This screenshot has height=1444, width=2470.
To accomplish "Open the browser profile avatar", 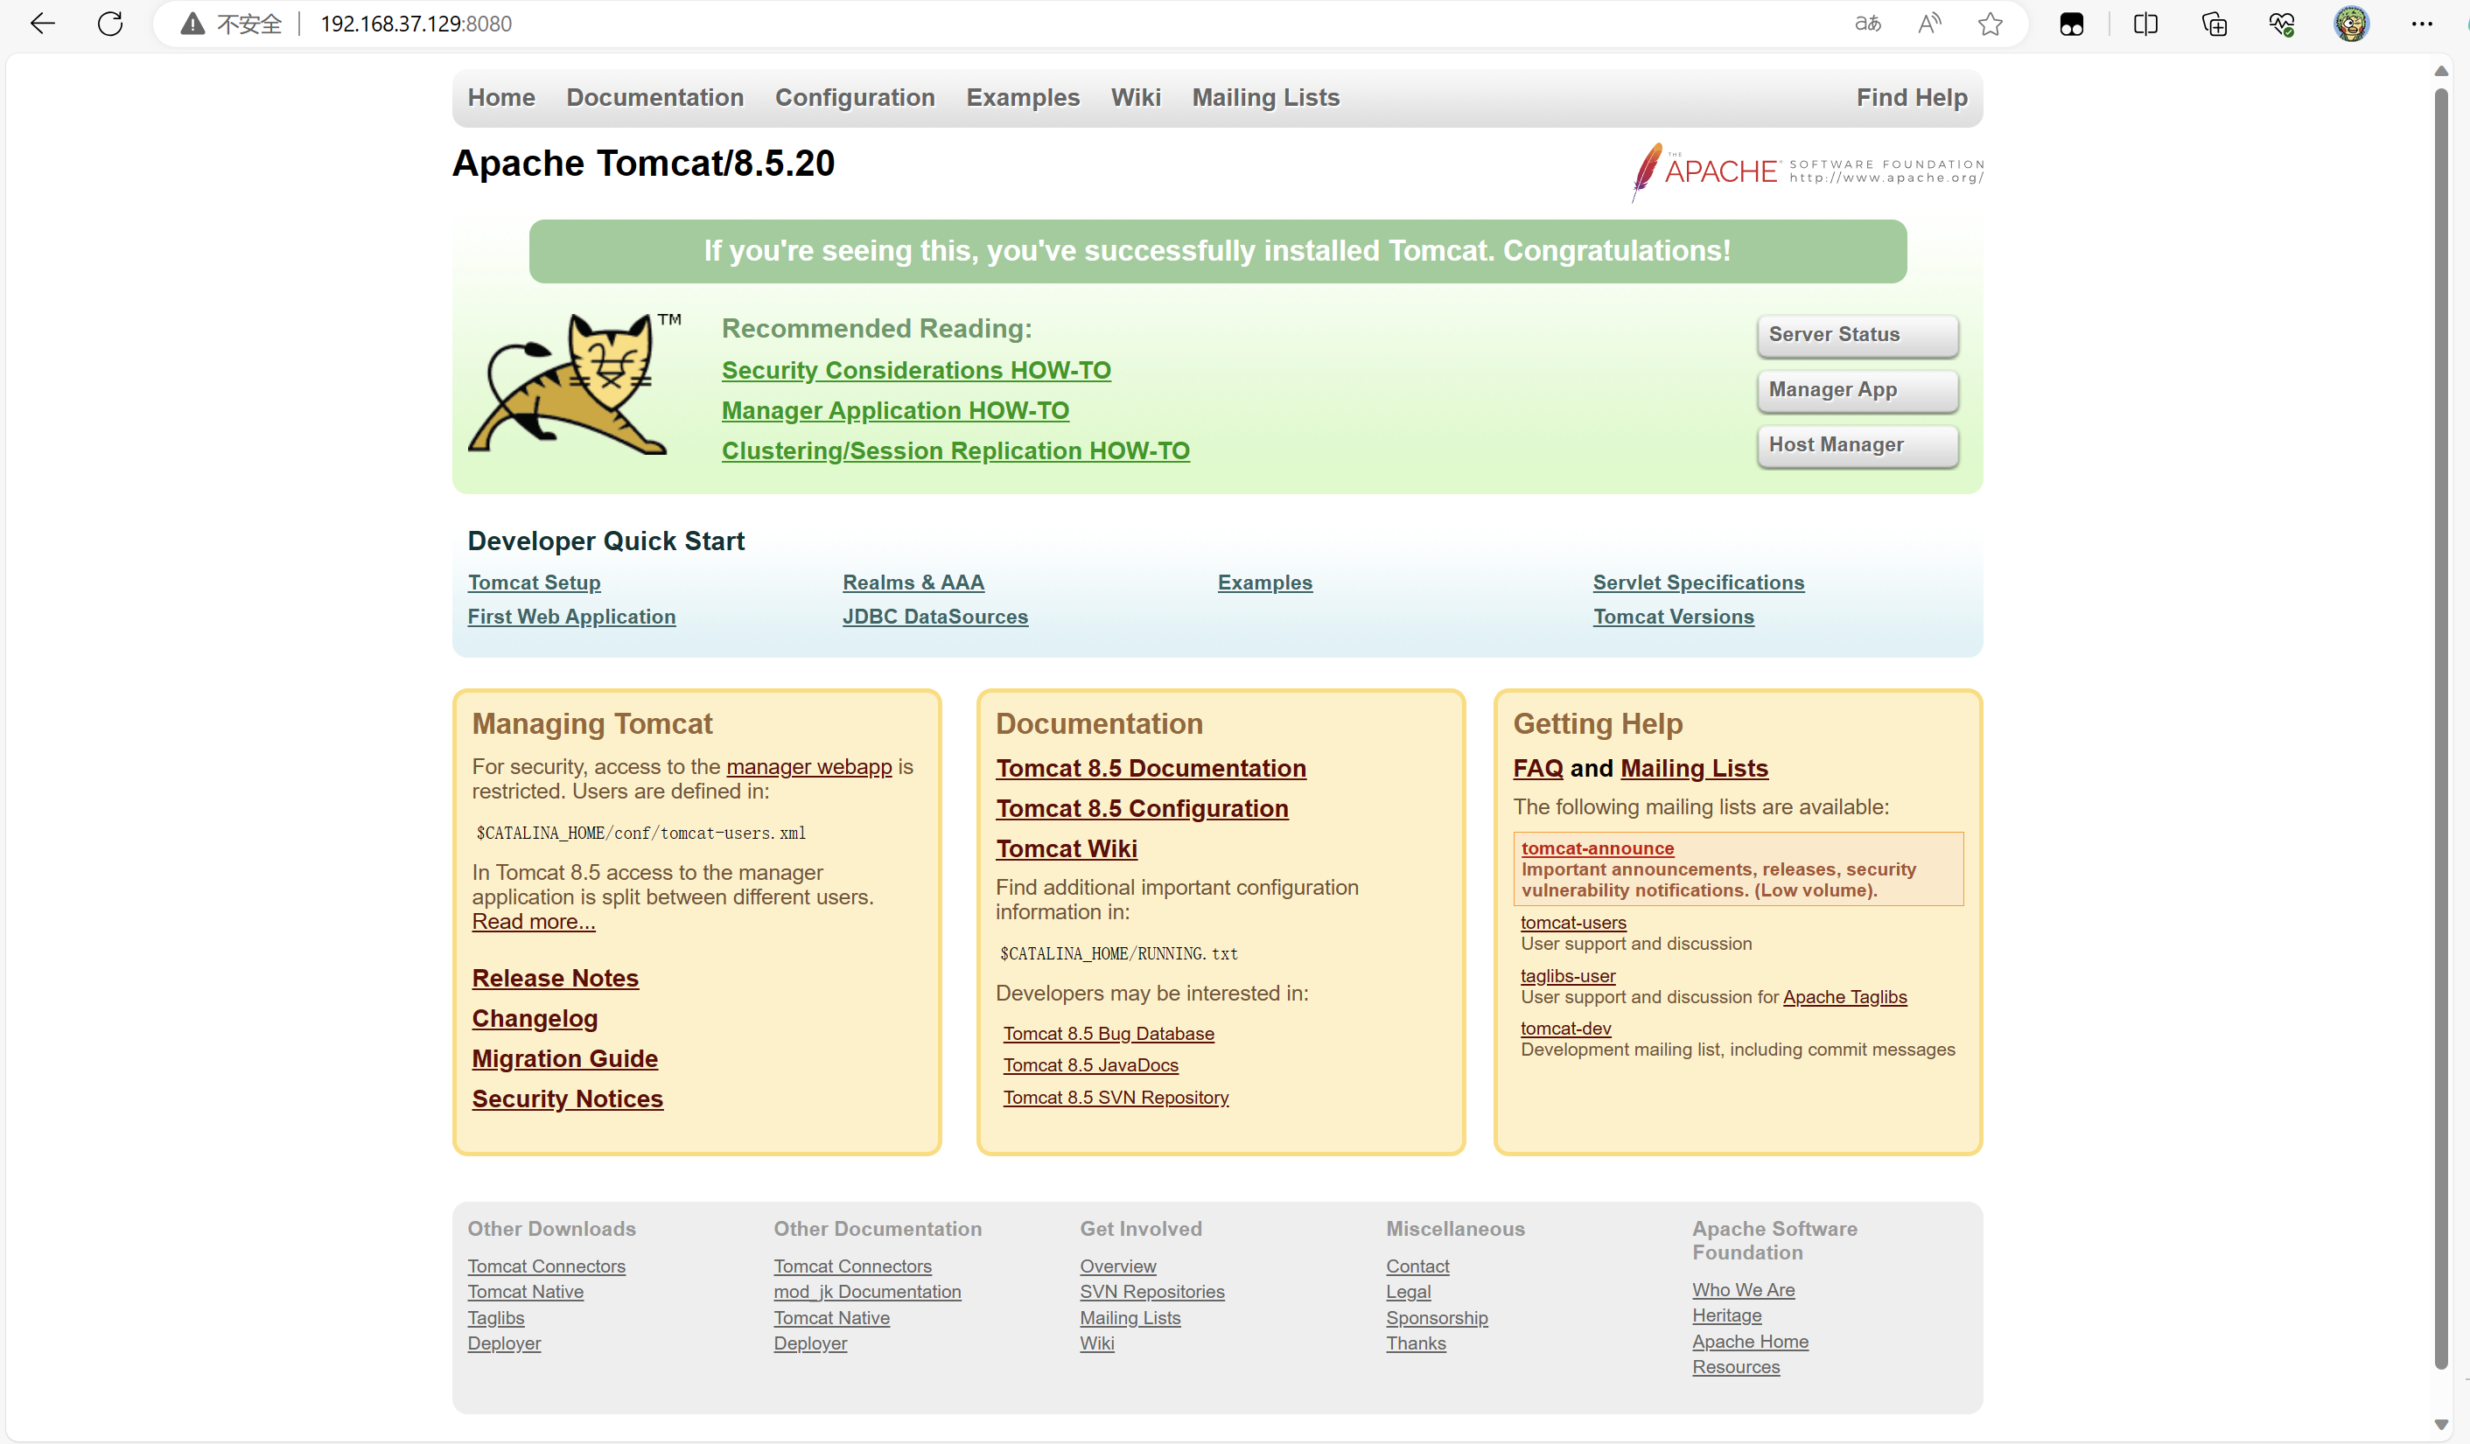I will coord(2350,24).
